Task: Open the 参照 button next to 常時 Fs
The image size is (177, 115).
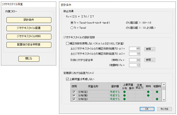Action: 150,60
